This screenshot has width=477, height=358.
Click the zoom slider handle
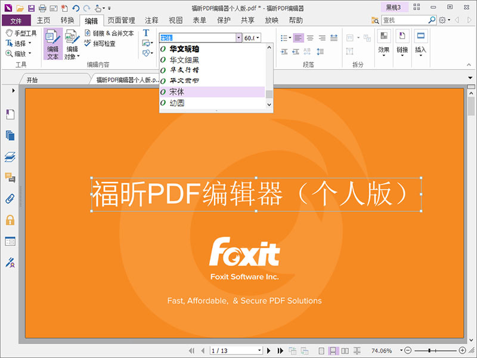pyautogui.click(x=440, y=350)
